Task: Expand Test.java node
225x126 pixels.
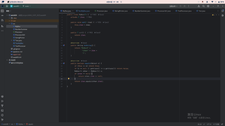Action: tap(12, 40)
